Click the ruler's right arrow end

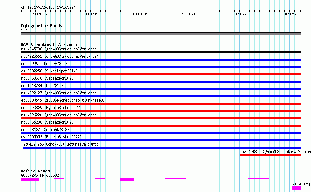(x=300, y=11)
